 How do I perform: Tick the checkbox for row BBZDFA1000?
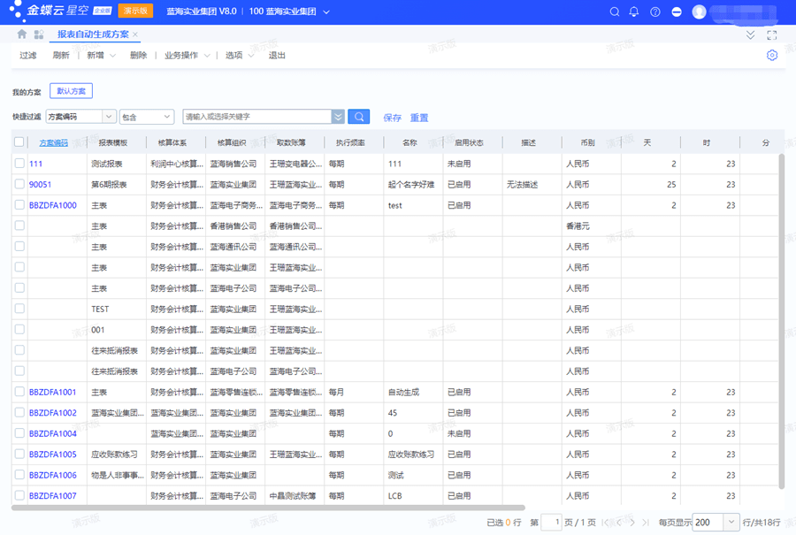pyautogui.click(x=19, y=204)
